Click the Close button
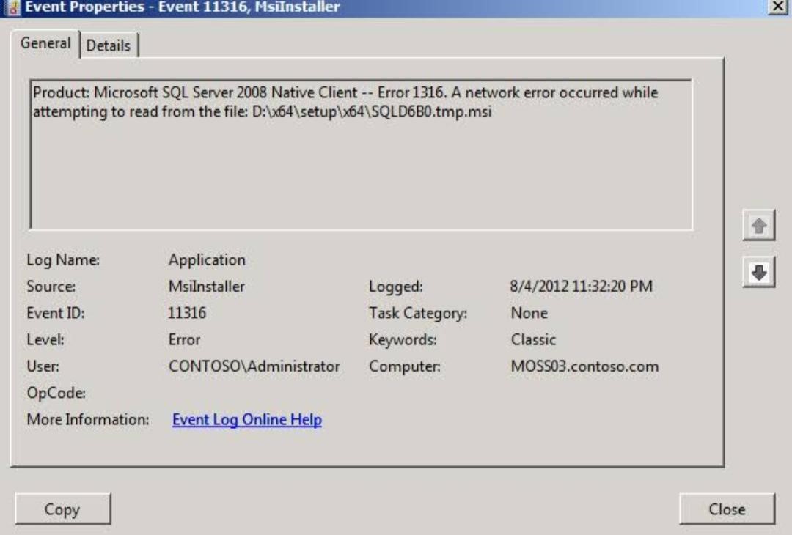This screenshot has height=535, width=792. [x=727, y=509]
